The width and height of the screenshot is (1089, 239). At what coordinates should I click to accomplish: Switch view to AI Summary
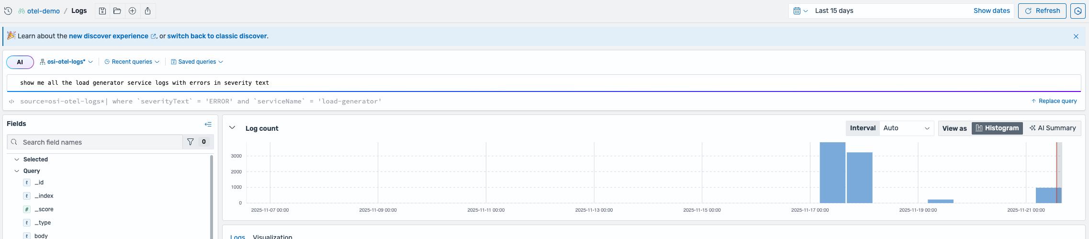point(1052,128)
